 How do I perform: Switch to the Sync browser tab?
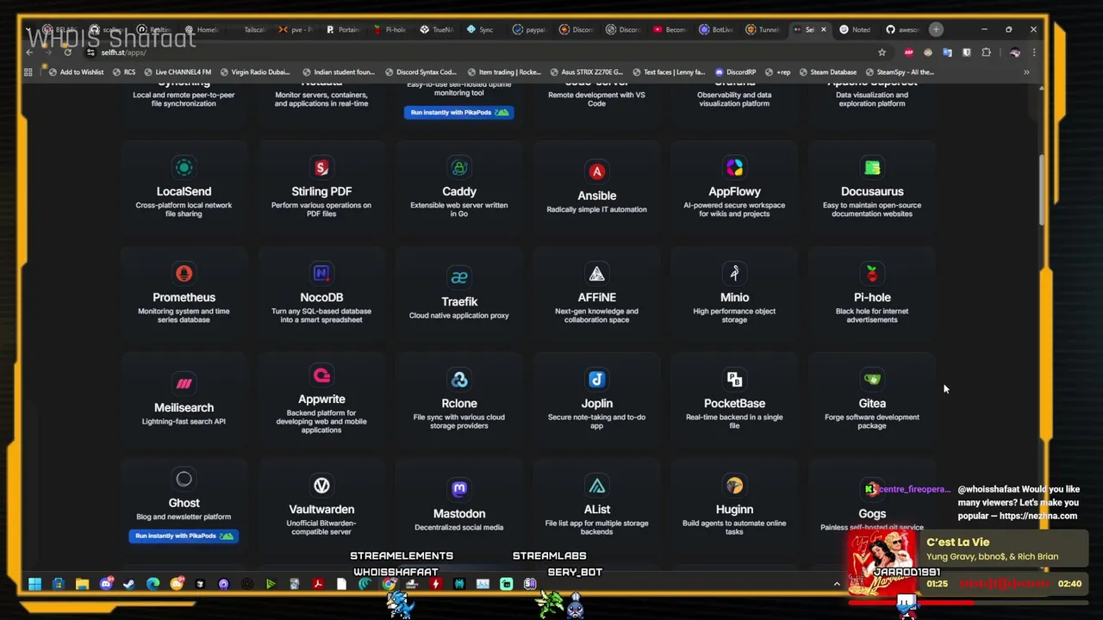[x=483, y=29]
